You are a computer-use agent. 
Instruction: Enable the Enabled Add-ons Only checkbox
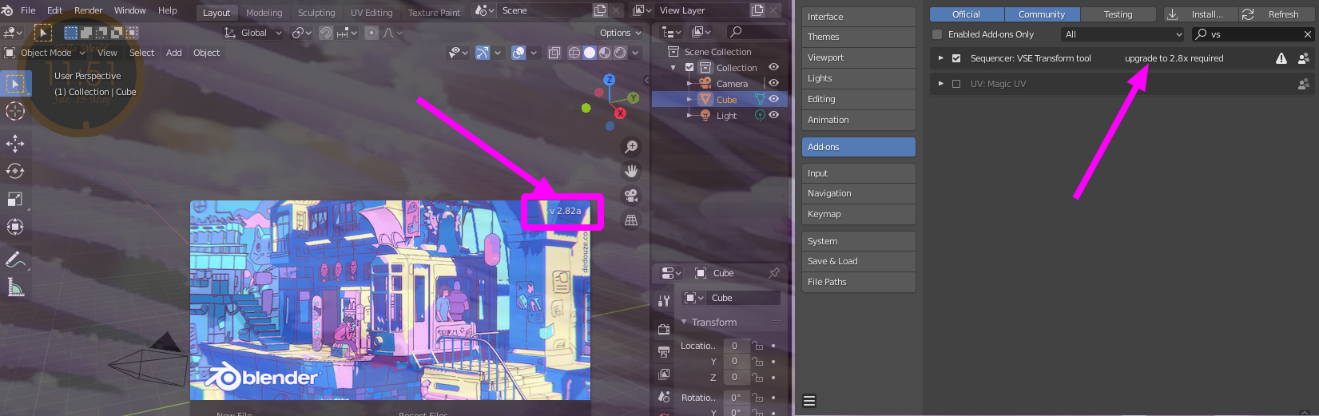pyautogui.click(x=937, y=34)
